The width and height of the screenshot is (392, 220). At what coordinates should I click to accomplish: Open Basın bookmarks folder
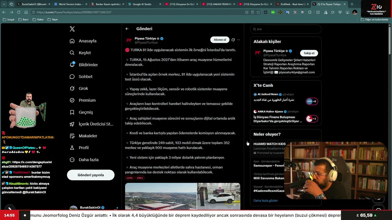click(x=23, y=20)
